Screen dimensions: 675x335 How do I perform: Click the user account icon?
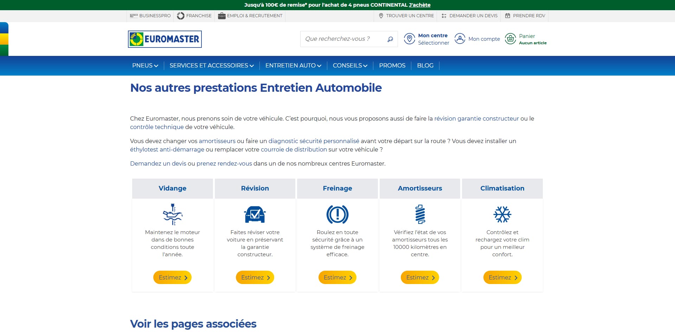460,39
